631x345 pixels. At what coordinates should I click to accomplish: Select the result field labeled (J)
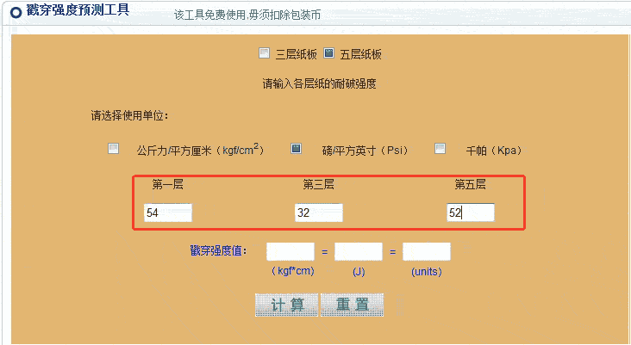[x=358, y=251]
